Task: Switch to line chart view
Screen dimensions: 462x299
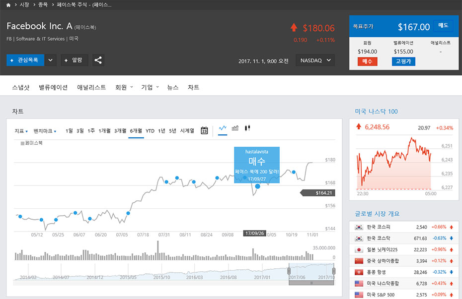Action: [223, 128]
